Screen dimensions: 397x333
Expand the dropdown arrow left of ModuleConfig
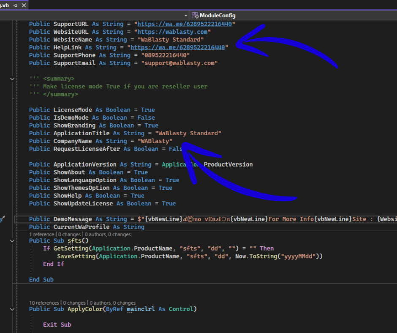point(186,16)
